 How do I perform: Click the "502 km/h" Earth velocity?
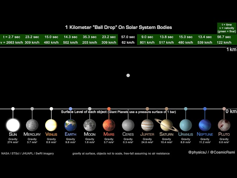tap(70, 43)
